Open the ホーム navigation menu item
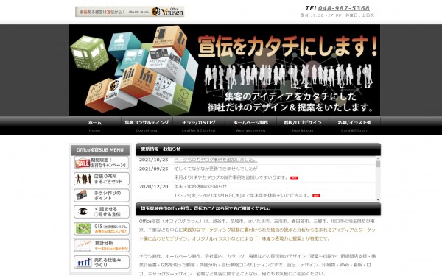 click(95, 126)
